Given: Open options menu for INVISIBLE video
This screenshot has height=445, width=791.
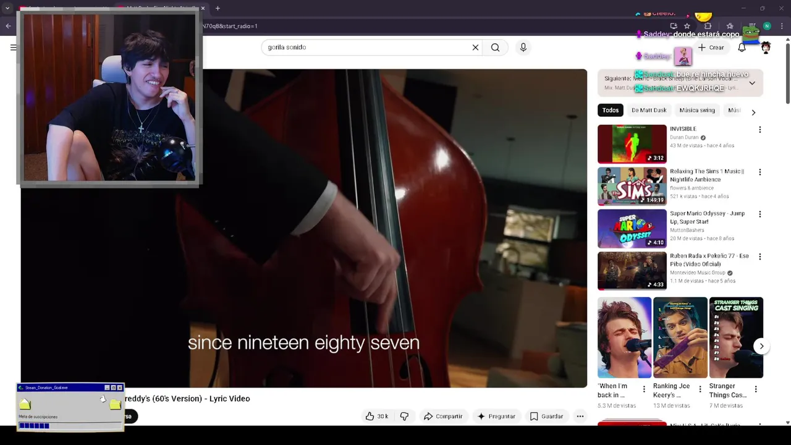Looking at the screenshot, I should (759, 130).
